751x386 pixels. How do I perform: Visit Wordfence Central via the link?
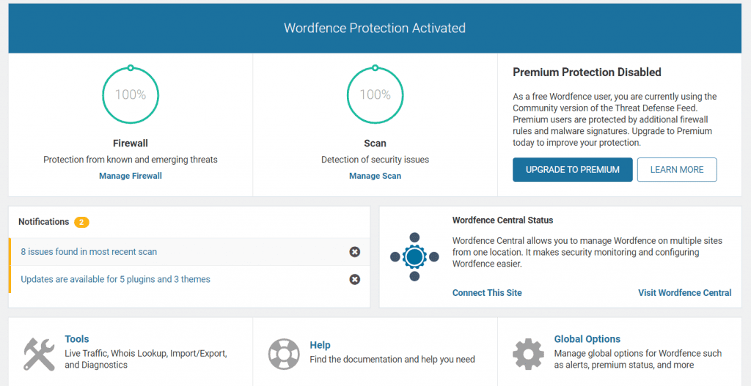click(684, 293)
